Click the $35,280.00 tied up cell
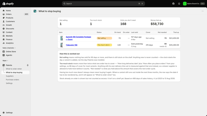The height and width of the screenshot is (116, 207). (x=174, y=45)
